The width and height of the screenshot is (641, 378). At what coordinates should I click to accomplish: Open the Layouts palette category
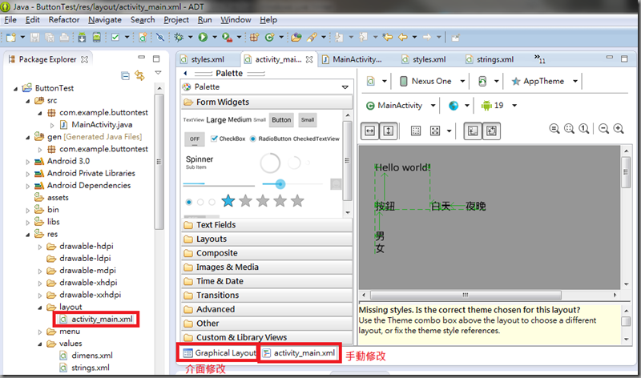pos(267,239)
